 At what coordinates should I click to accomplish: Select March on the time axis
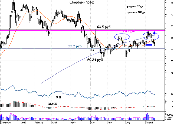(x=54, y=123)
